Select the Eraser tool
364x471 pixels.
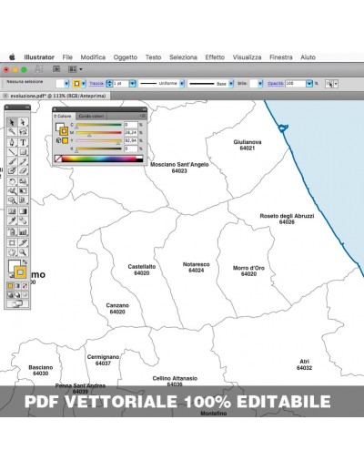click(x=23, y=170)
